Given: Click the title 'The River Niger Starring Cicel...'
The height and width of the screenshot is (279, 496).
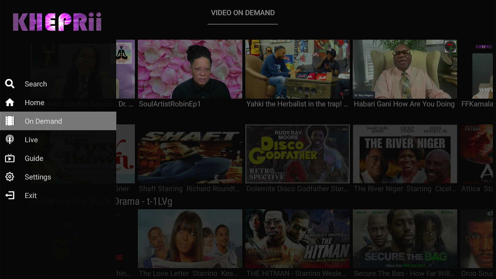Looking at the screenshot, I should (x=405, y=189).
